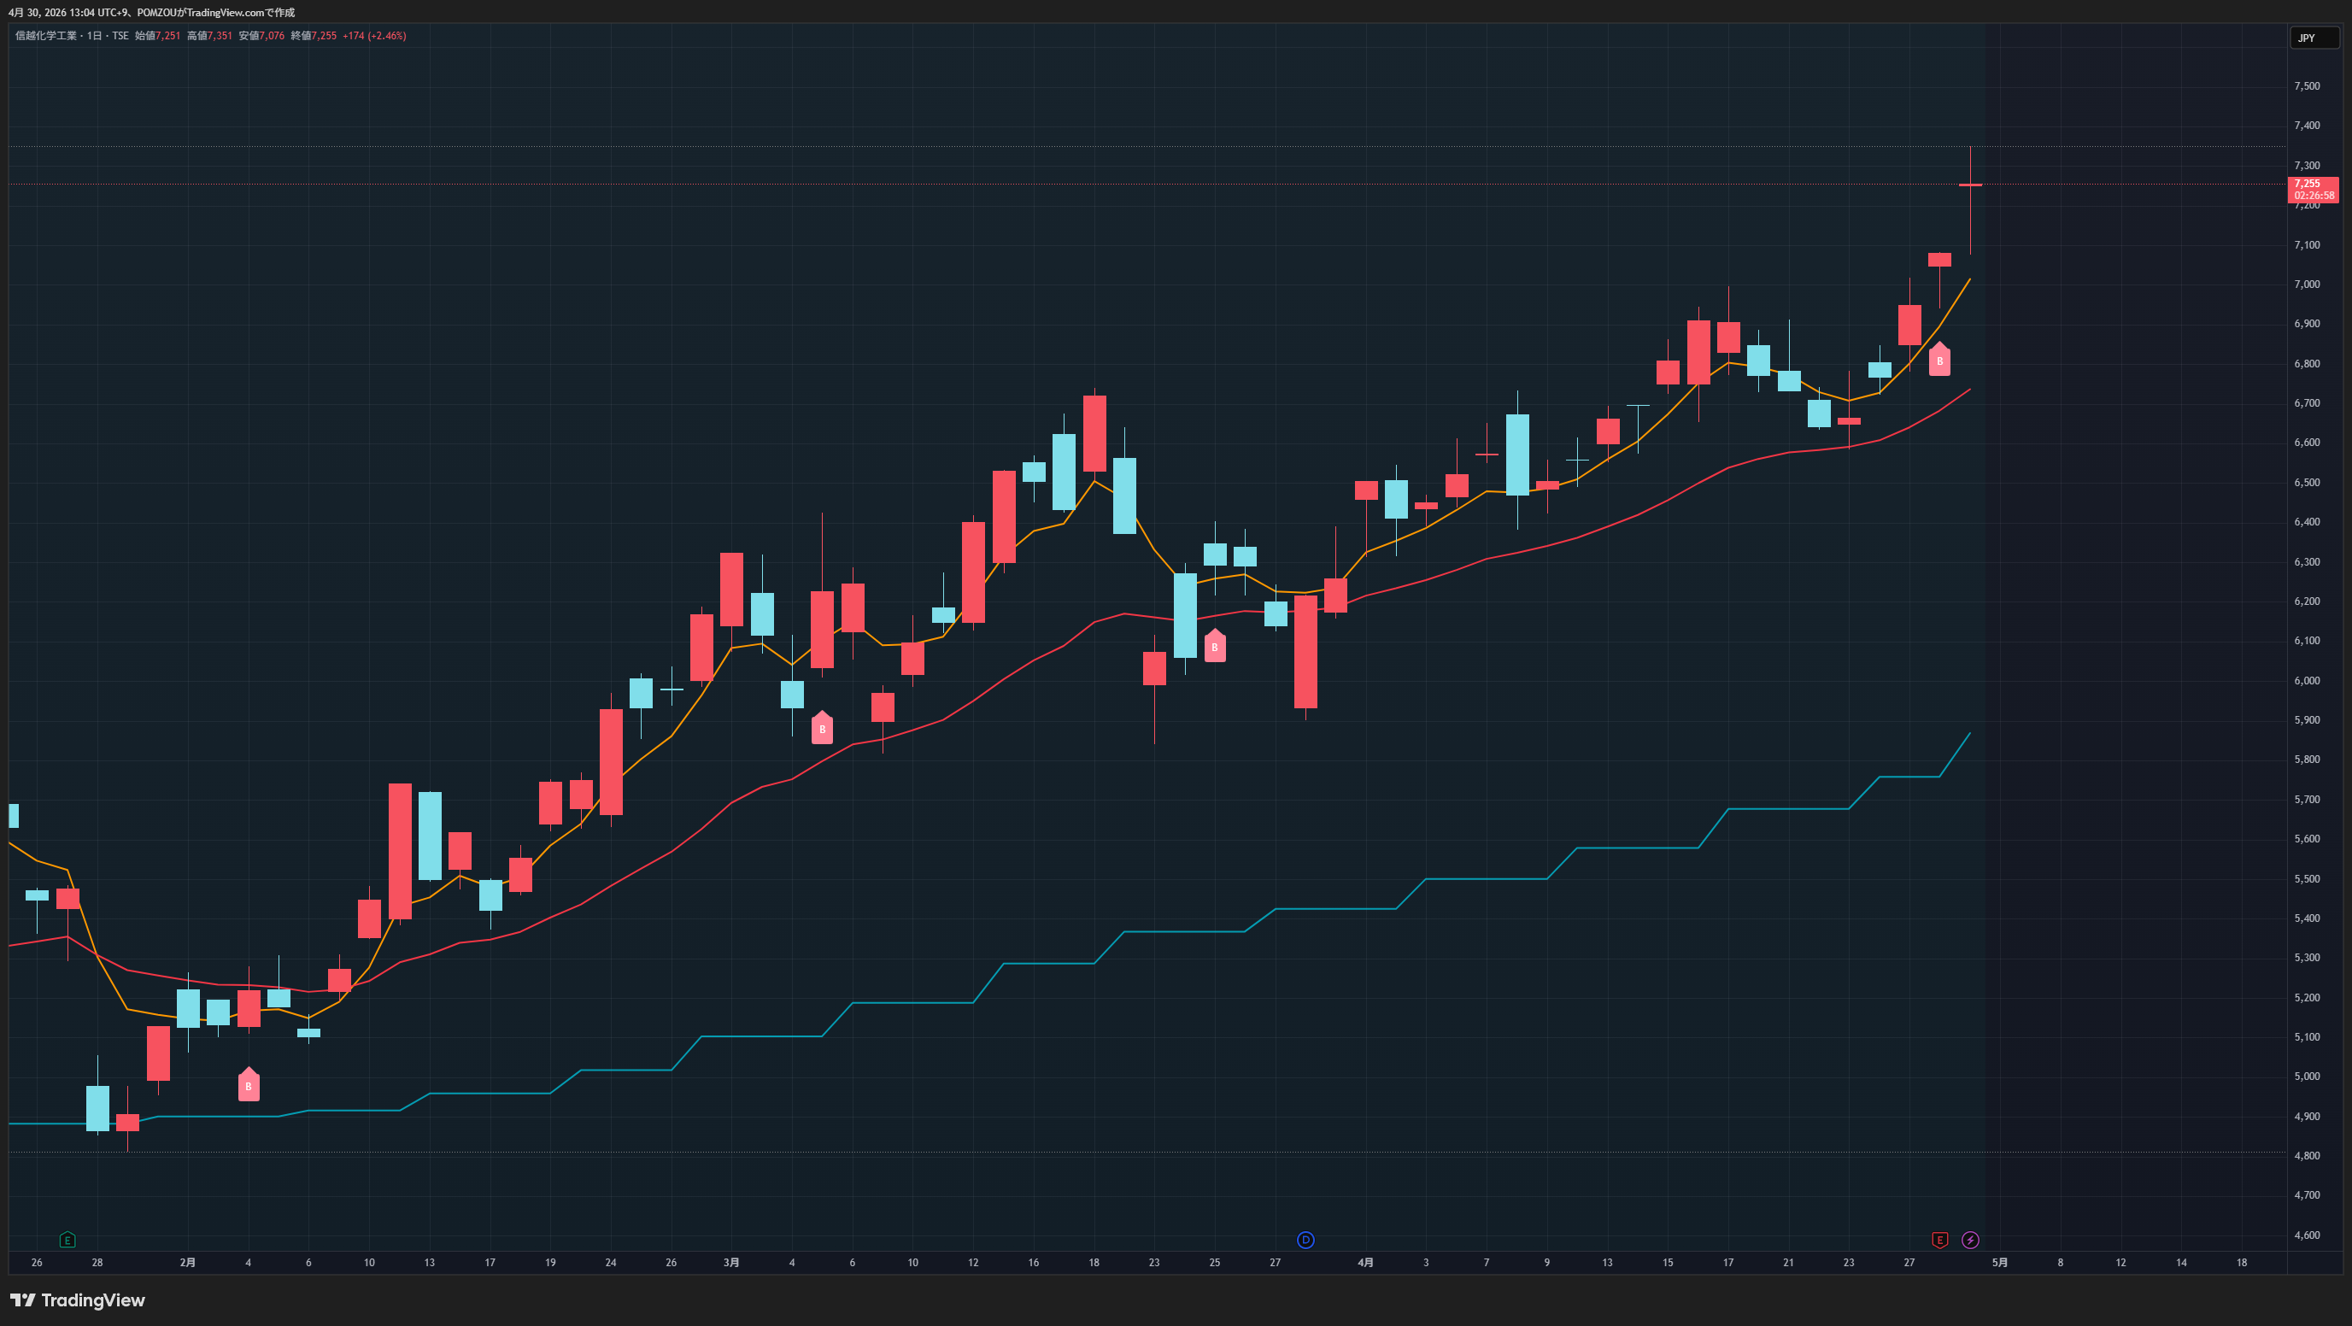
Task: Click the B marker below the February 4 candle
Action: [x=249, y=1085]
